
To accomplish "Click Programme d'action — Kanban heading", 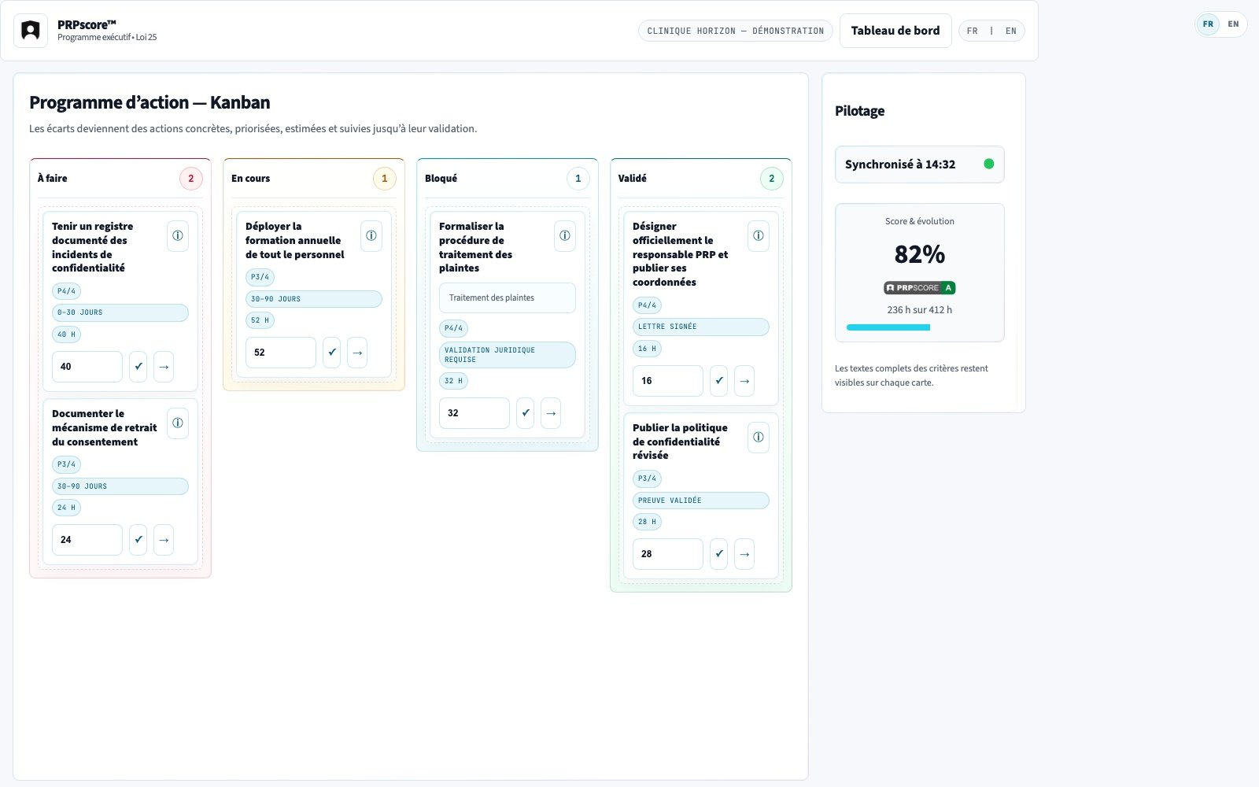I will (x=150, y=102).
